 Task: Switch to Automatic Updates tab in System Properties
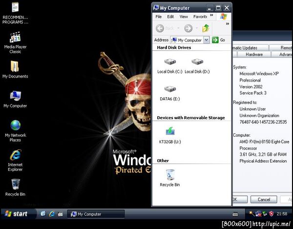251,48
